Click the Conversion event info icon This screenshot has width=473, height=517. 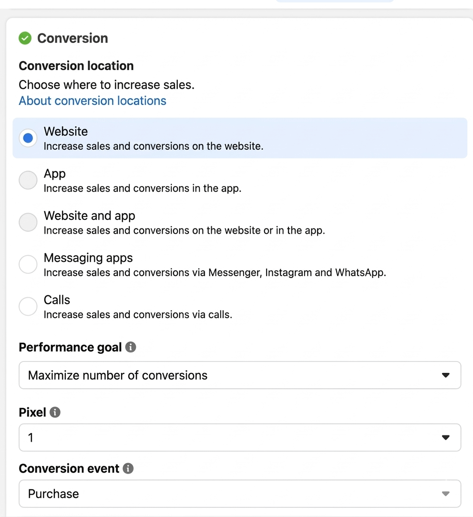(128, 468)
